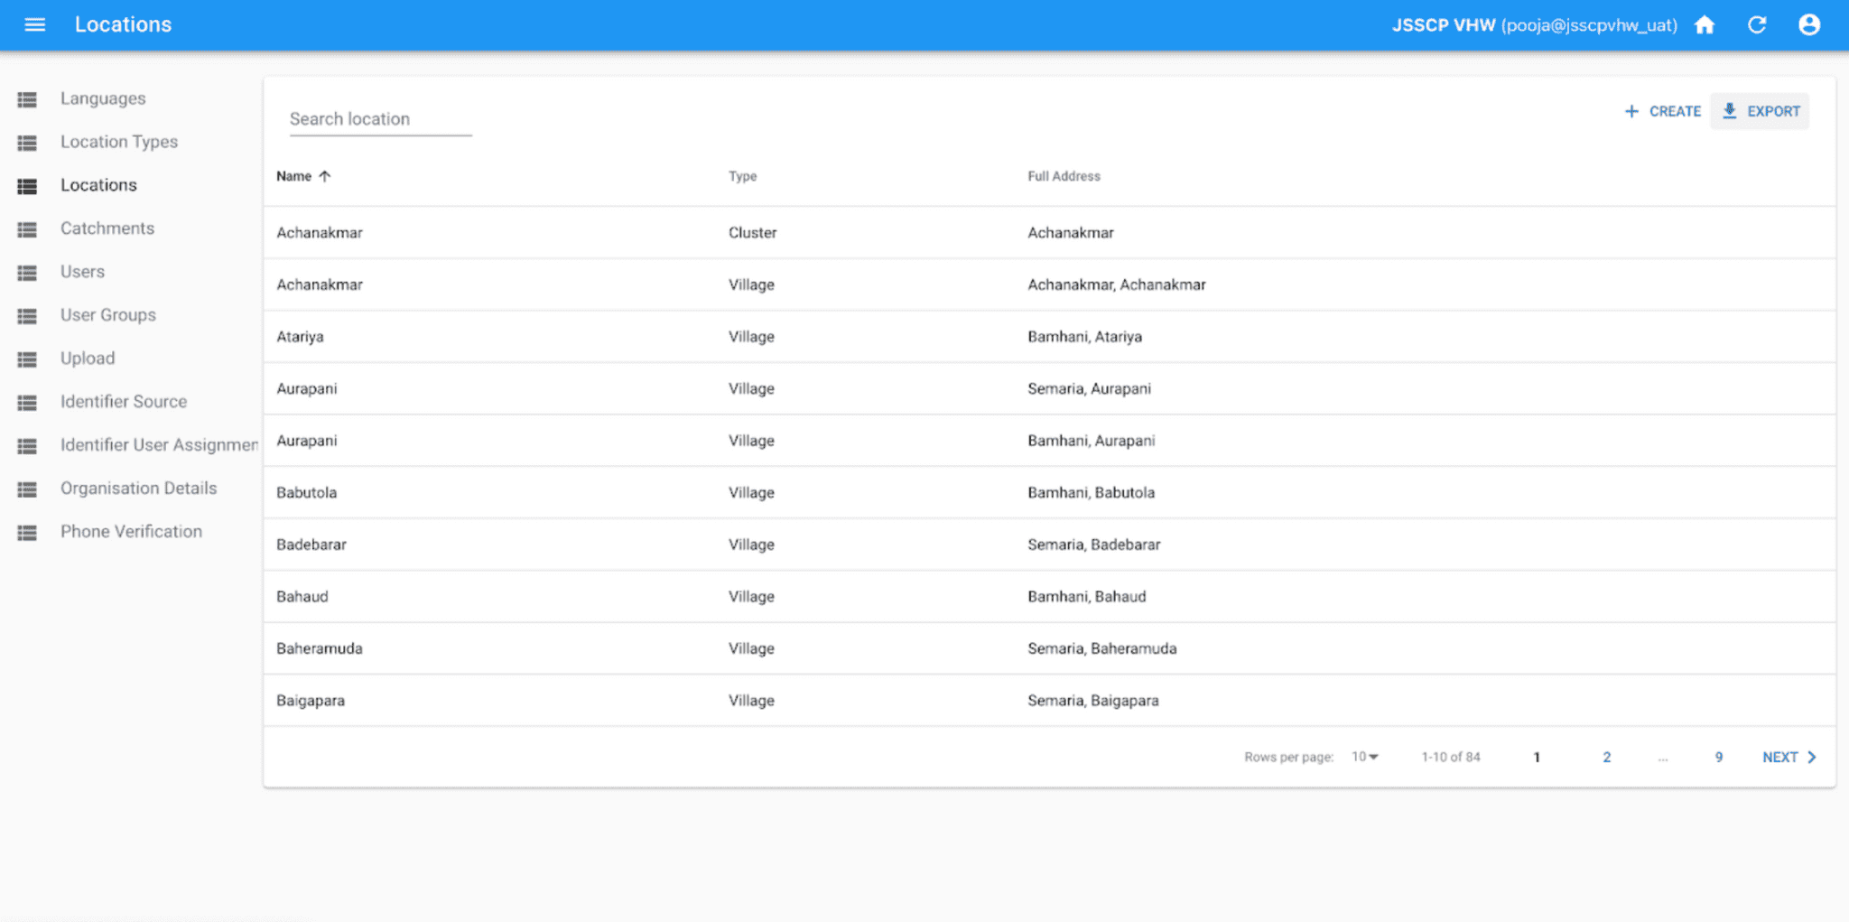Click the Locations page title
Screen dimensions: 1849x922
[123, 24]
